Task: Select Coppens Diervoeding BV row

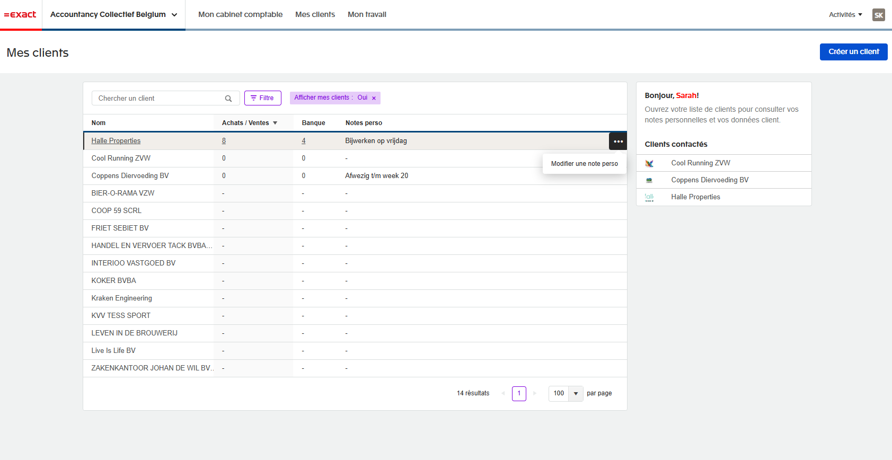Action: [x=355, y=176]
